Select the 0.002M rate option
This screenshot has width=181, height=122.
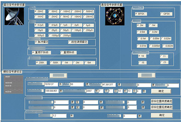(x=168, y=46)
